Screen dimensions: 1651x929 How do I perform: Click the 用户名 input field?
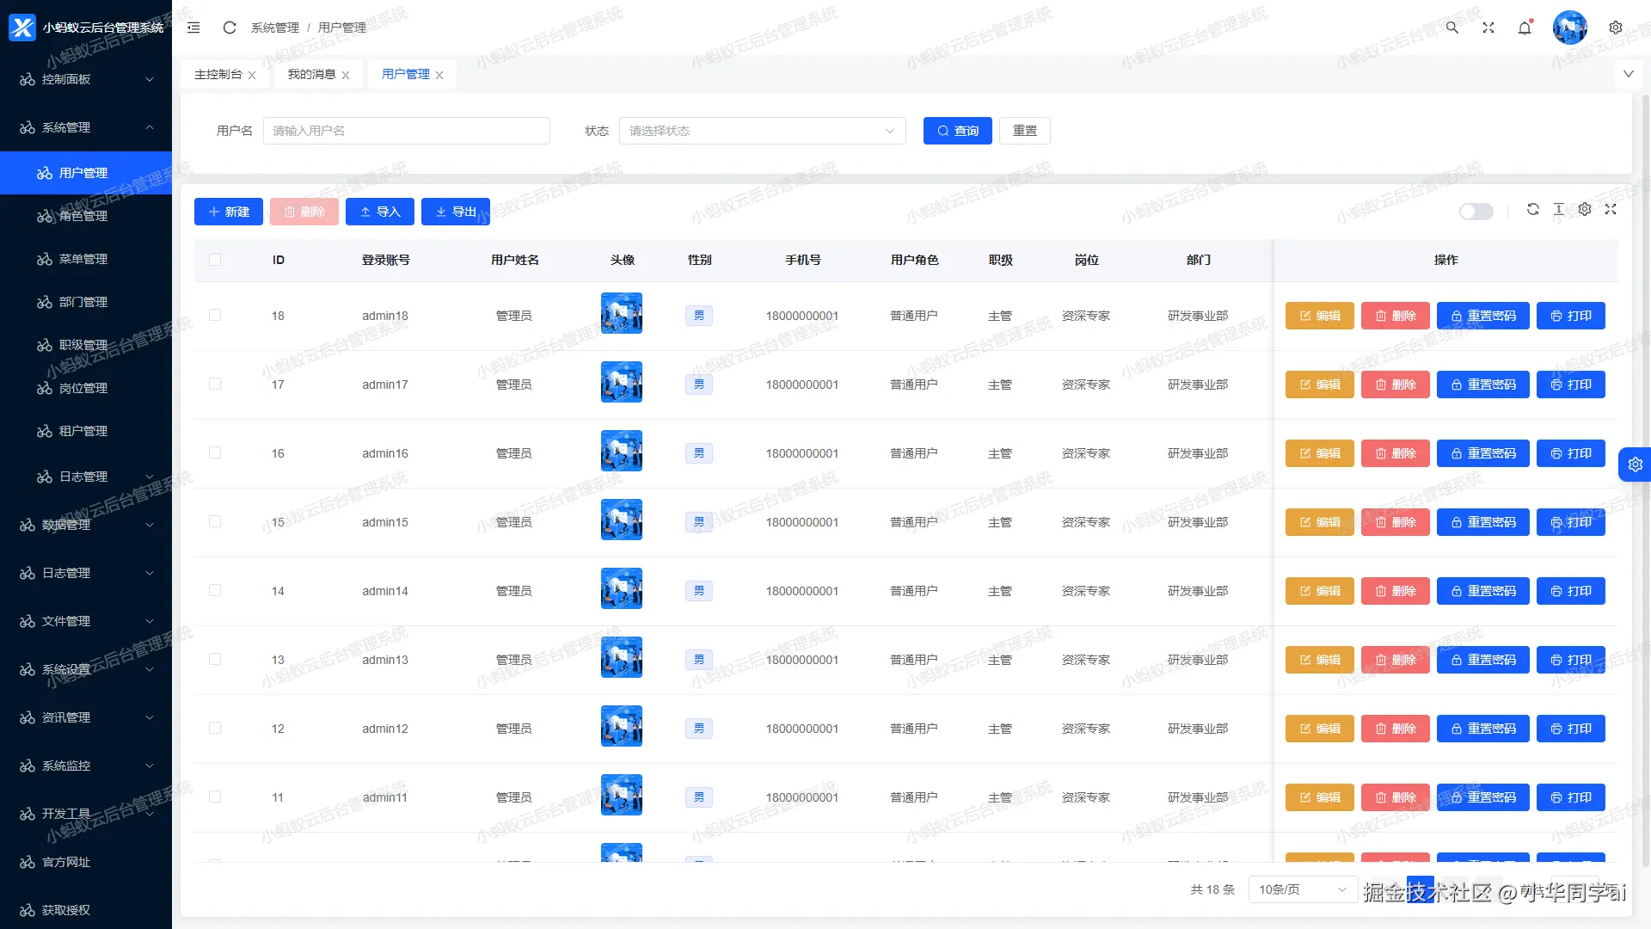point(406,131)
